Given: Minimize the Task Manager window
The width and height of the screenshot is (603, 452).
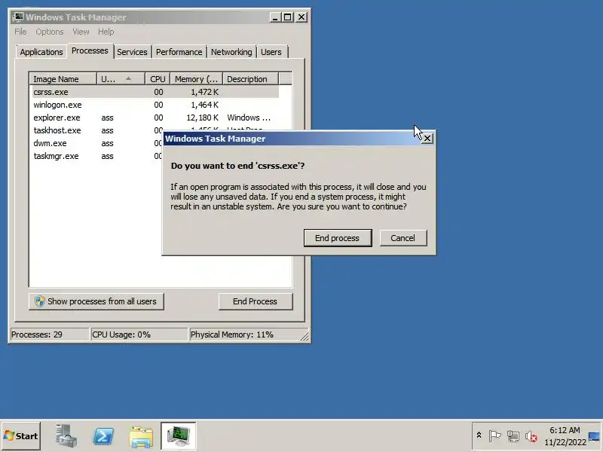Looking at the screenshot, I should (274, 17).
